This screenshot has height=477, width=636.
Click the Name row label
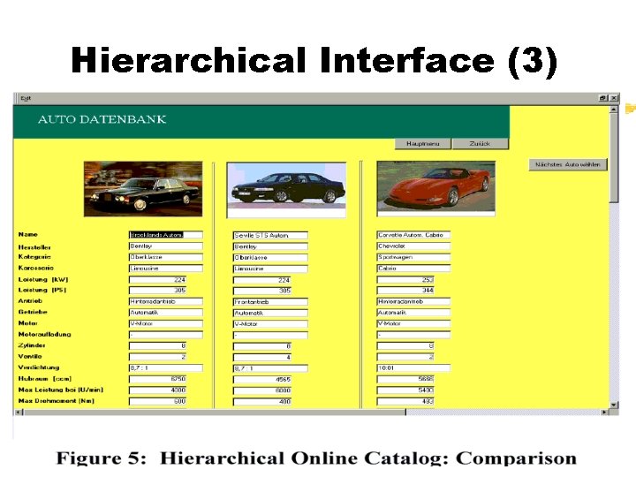(x=28, y=234)
